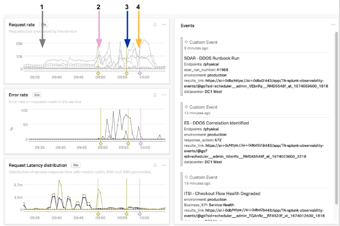Screen dimensions: 340x226
Task: Select the first yellow event marker on Error rate chart
Action: coord(101,144)
